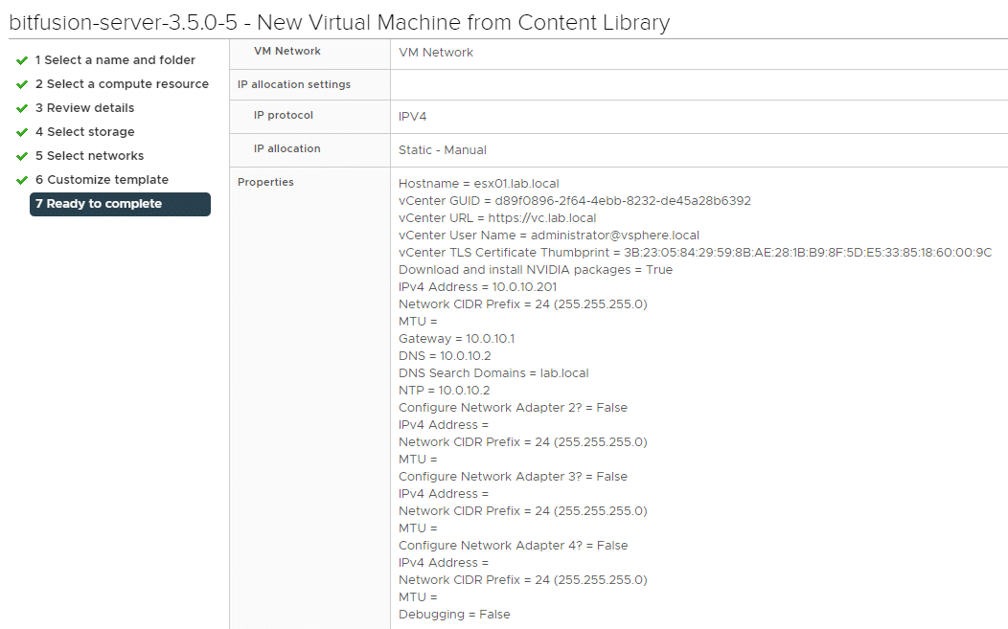This screenshot has height=629, width=1008.
Task: Click the DNS Search Domains = lab.local line
Action: [x=493, y=373]
